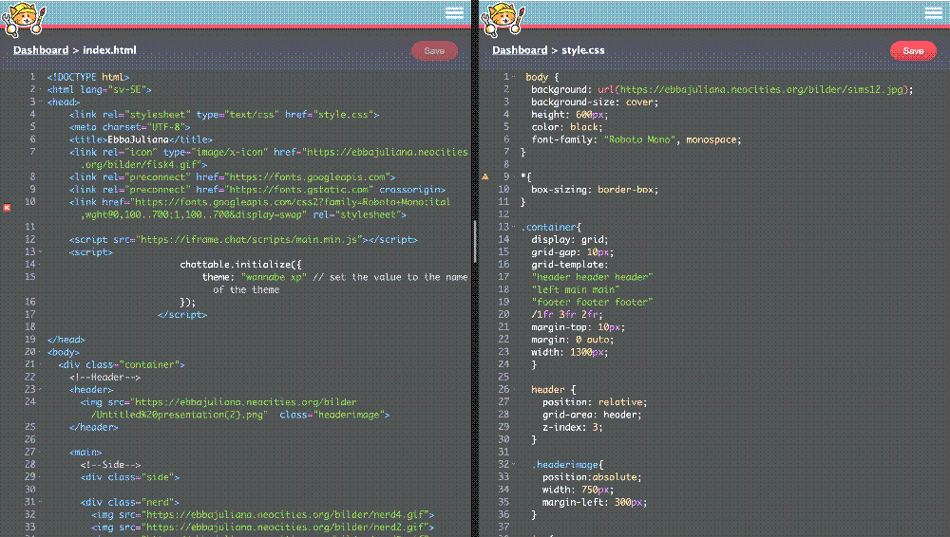Fold the nerd div at line 31
Image resolution: width=950 pixels, height=537 pixels.
pyautogui.click(x=39, y=501)
